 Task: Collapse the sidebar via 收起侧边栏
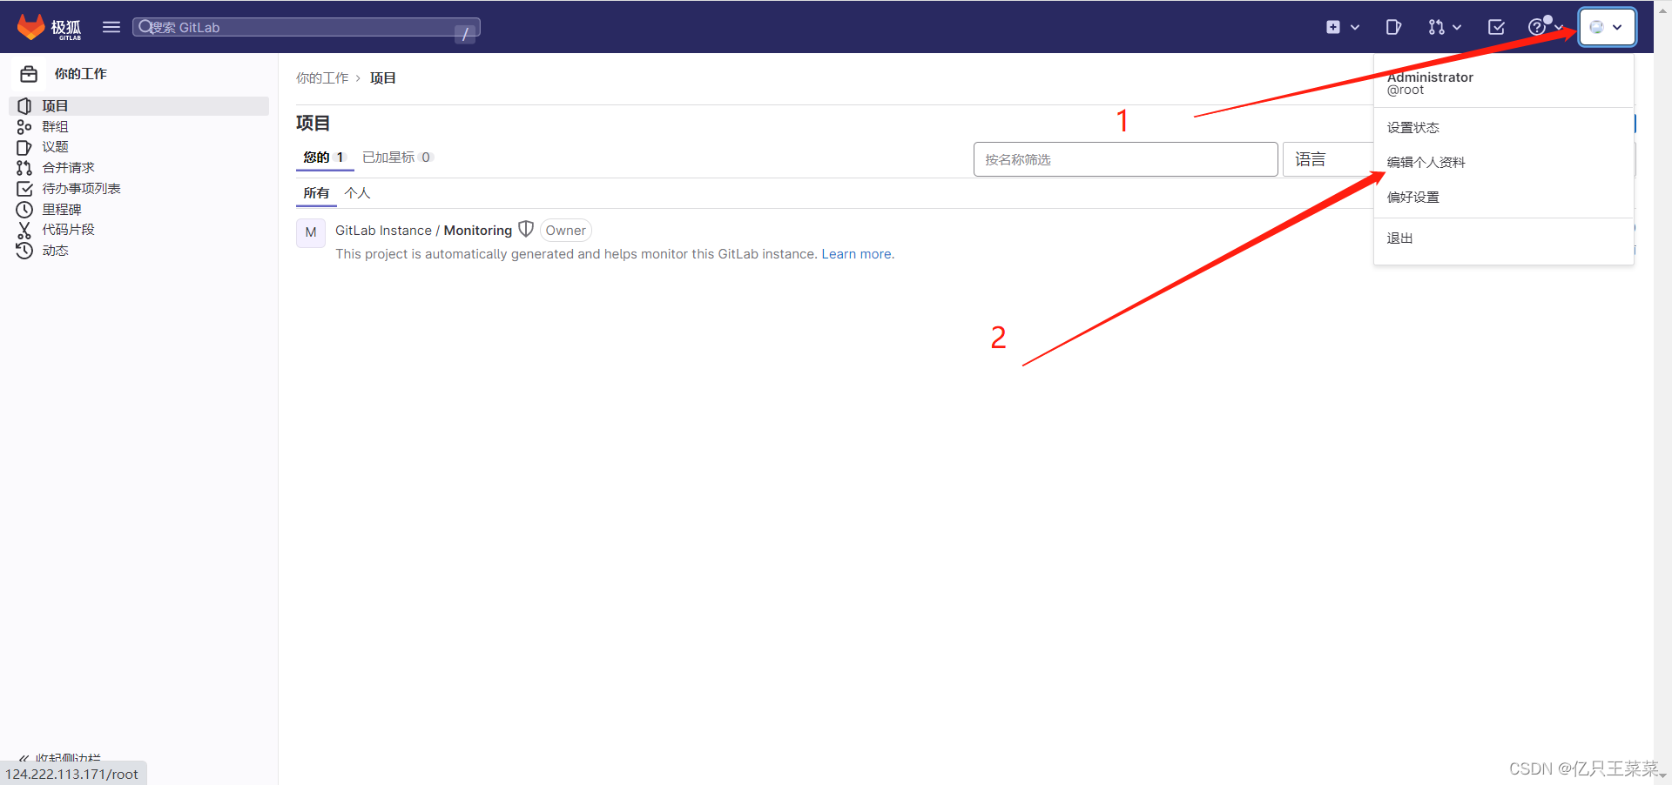pyautogui.click(x=61, y=758)
